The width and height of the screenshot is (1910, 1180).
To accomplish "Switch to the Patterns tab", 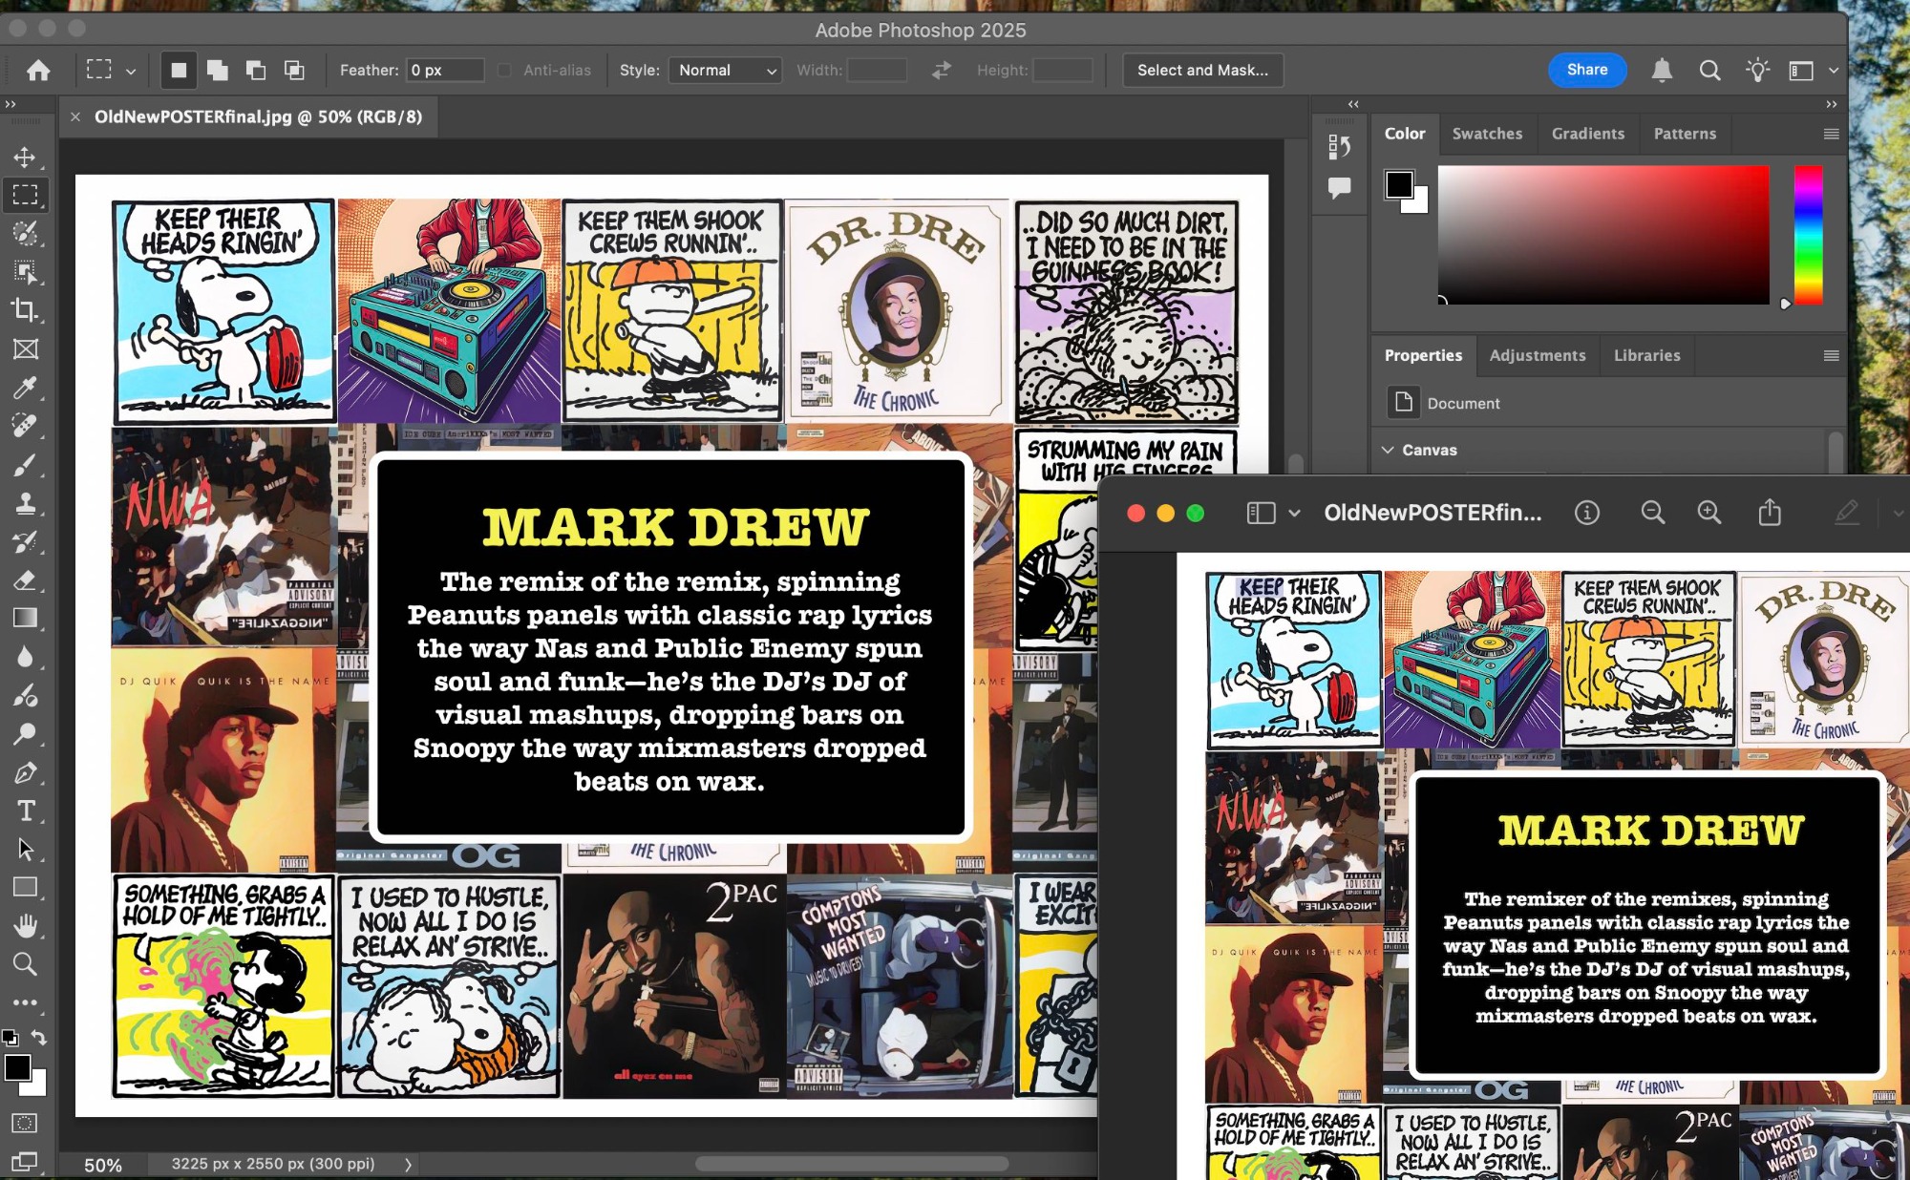I will click(x=1685, y=134).
